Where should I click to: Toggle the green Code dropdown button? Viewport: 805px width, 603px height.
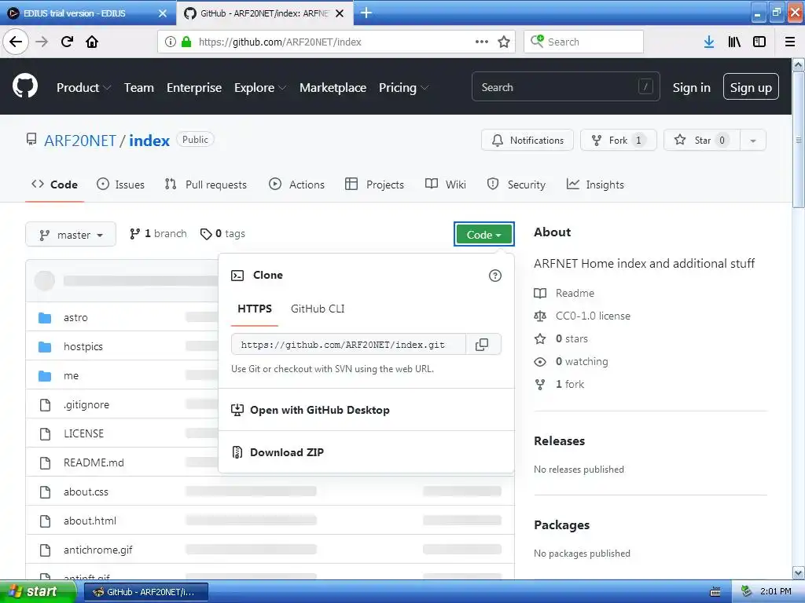point(483,234)
